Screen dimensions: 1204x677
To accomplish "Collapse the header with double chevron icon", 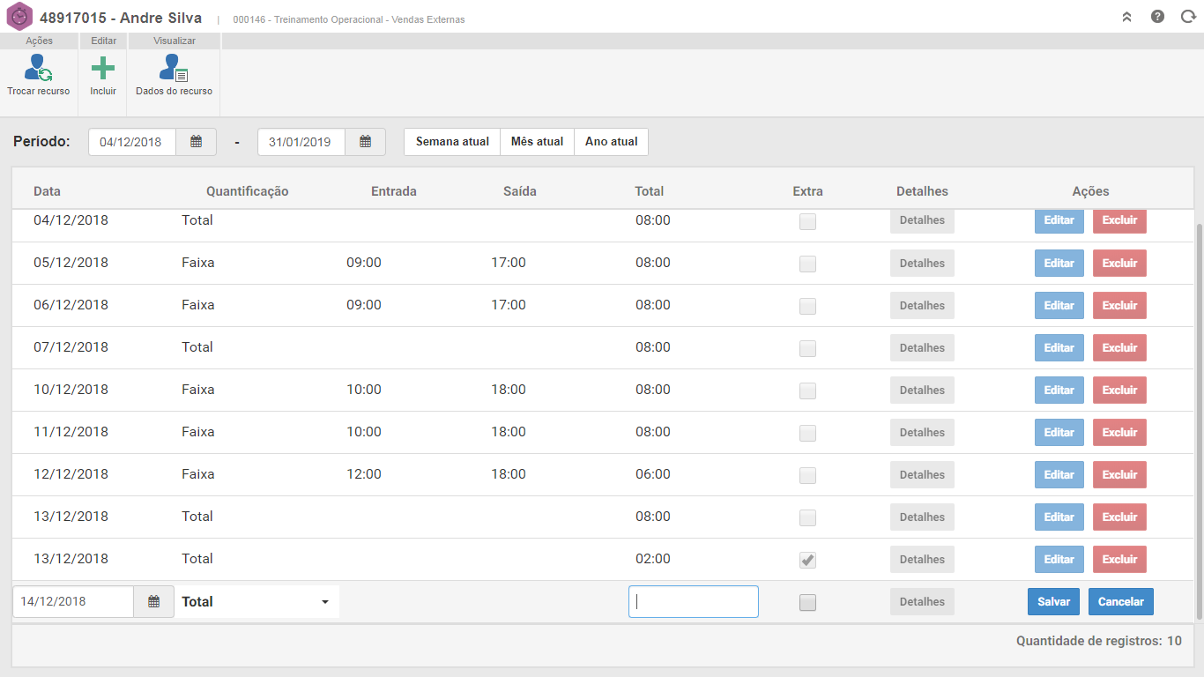I will pos(1126,17).
